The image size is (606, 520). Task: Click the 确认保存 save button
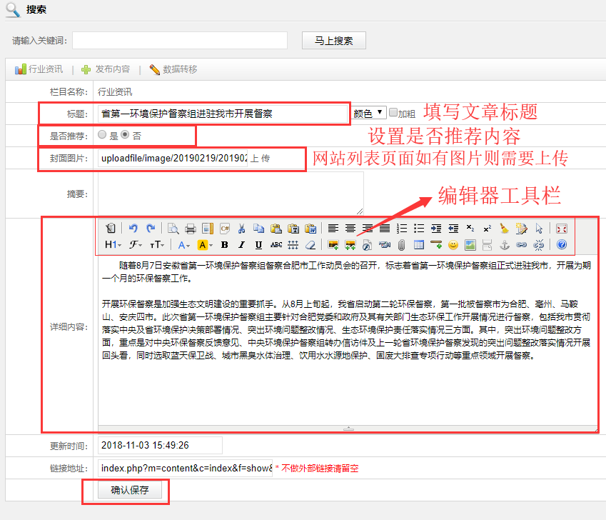(129, 491)
